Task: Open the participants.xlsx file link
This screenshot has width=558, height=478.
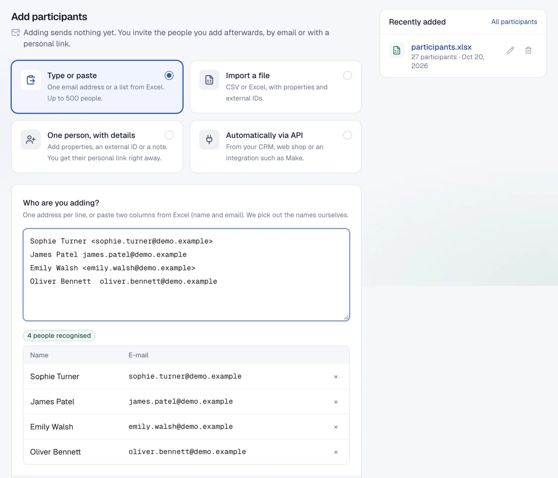Action: (x=441, y=47)
